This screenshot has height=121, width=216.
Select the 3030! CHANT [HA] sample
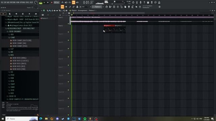(19, 43)
